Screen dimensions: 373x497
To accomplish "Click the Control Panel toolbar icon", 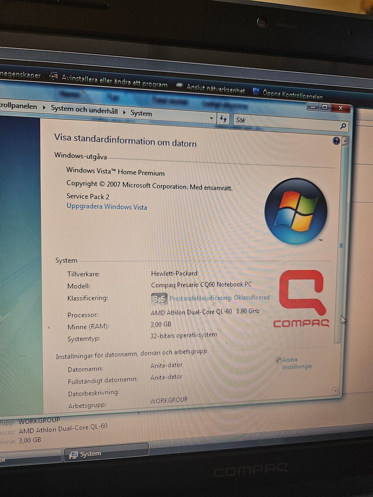I will (x=256, y=92).
